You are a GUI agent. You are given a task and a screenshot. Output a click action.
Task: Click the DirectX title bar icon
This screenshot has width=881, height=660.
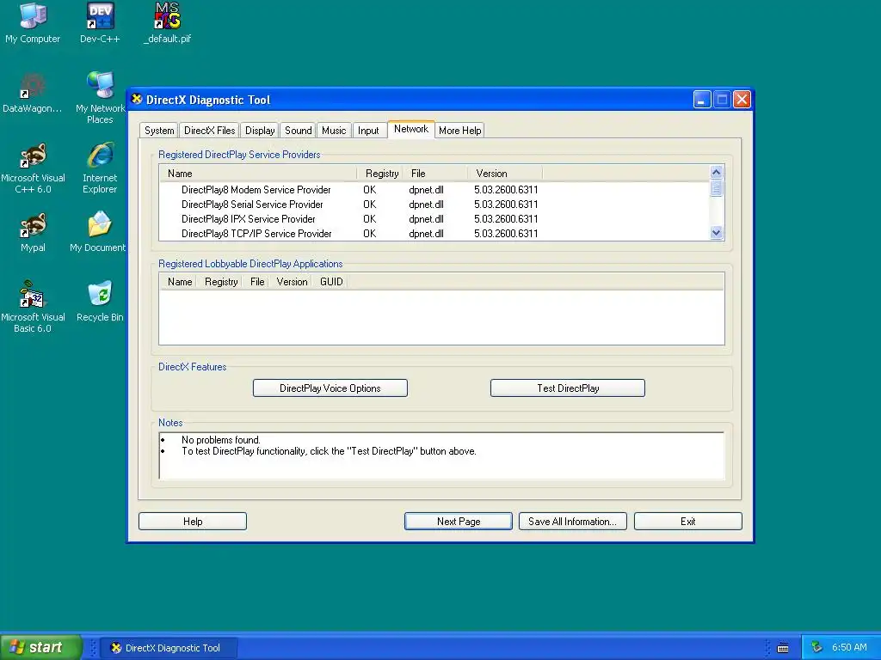[x=137, y=100]
